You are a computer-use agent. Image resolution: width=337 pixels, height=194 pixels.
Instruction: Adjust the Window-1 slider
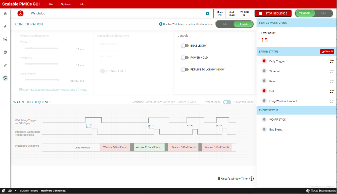31,48
